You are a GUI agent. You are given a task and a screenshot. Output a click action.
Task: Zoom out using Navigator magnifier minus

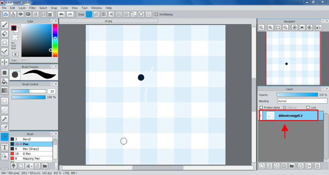pos(285,28)
